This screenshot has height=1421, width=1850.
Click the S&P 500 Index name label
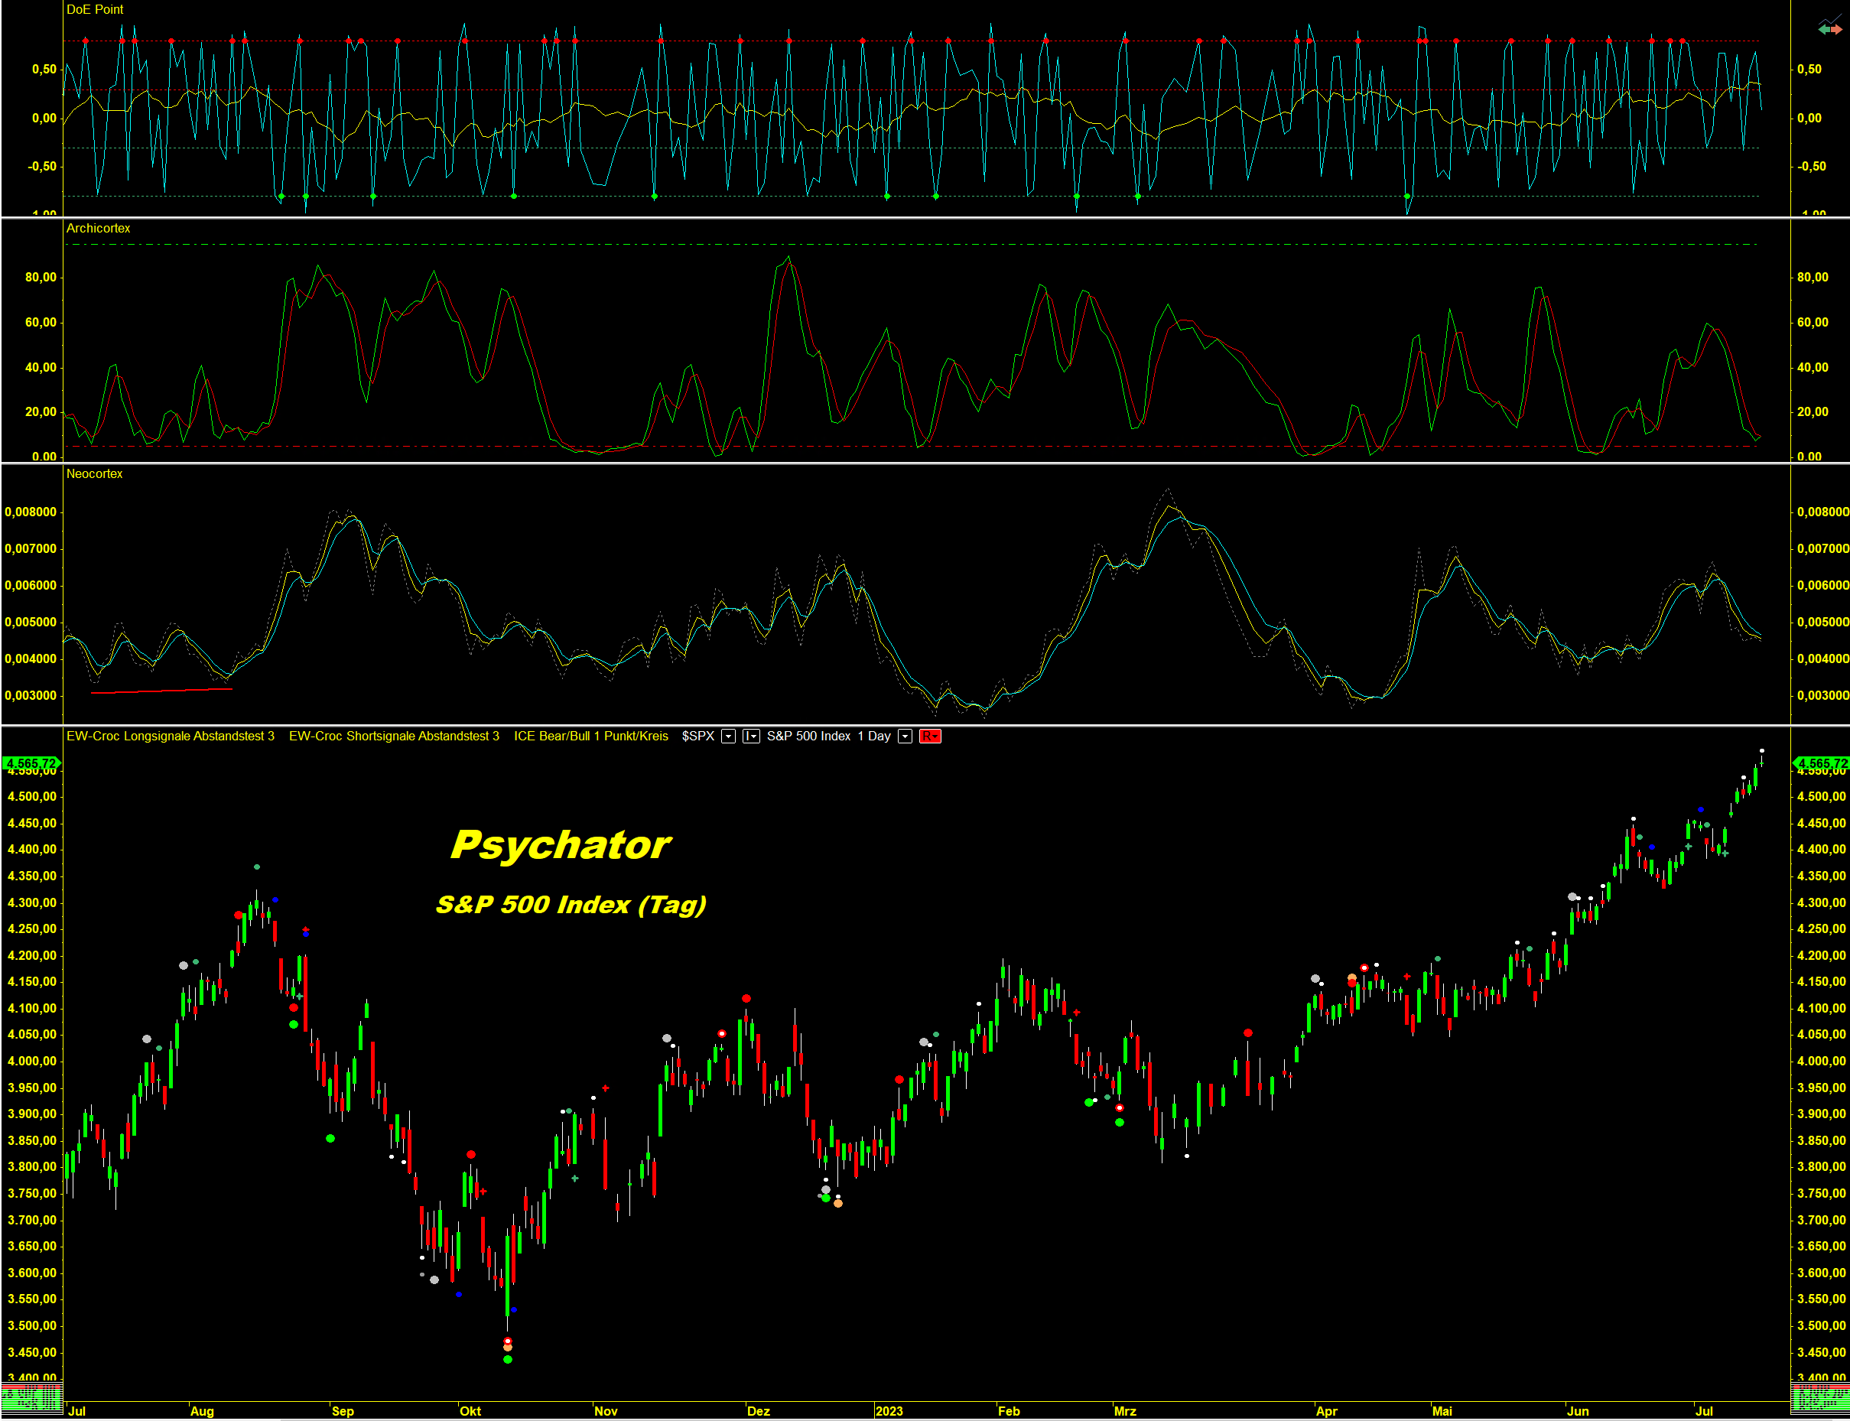(x=808, y=736)
